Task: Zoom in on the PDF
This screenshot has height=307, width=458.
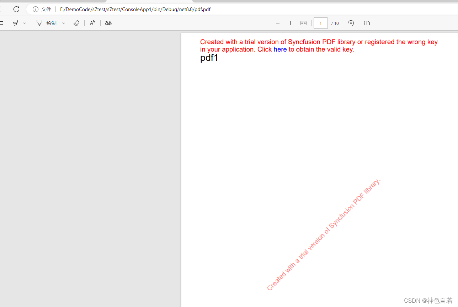Action: tap(290, 23)
